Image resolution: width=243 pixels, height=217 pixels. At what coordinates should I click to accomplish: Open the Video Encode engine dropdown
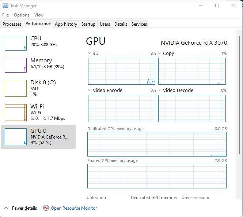point(90,91)
